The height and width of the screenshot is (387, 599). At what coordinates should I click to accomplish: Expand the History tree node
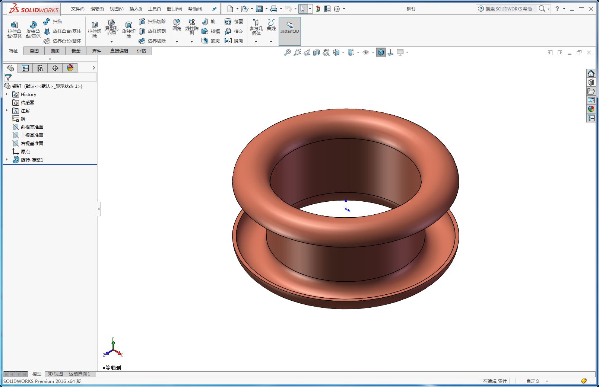[x=7, y=95]
